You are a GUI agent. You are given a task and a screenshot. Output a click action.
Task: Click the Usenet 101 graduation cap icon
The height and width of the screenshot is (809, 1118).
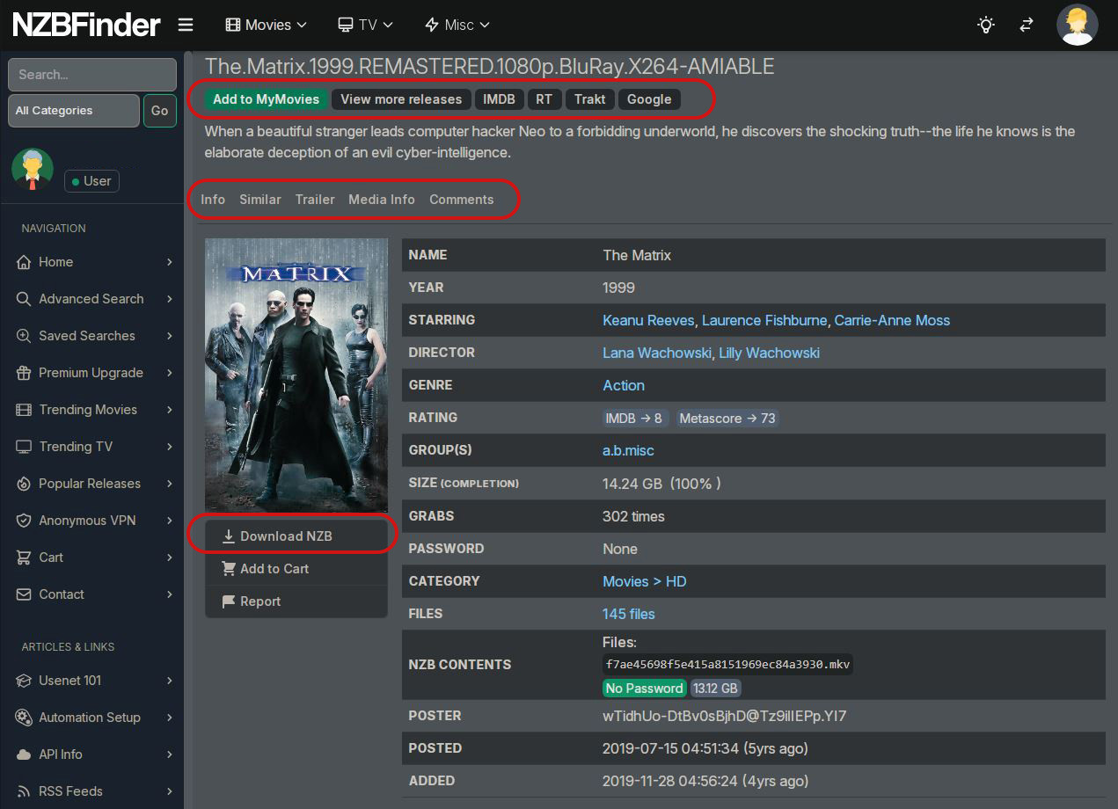(24, 681)
